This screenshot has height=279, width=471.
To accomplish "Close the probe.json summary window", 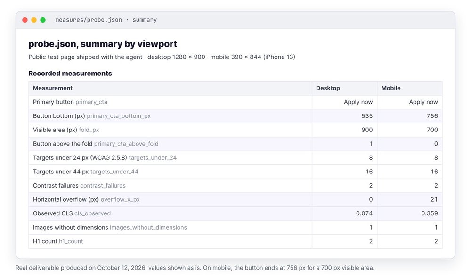I will click(x=25, y=20).
